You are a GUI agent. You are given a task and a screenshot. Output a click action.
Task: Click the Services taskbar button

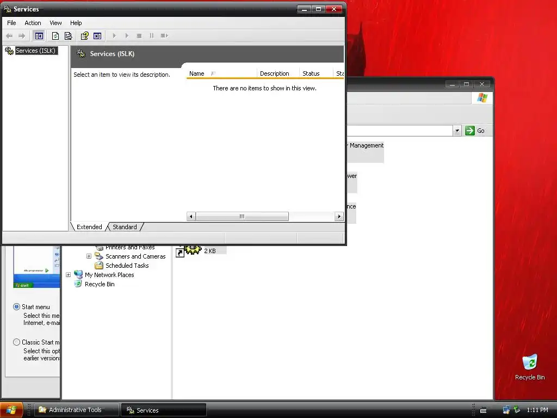pos(164,410)
